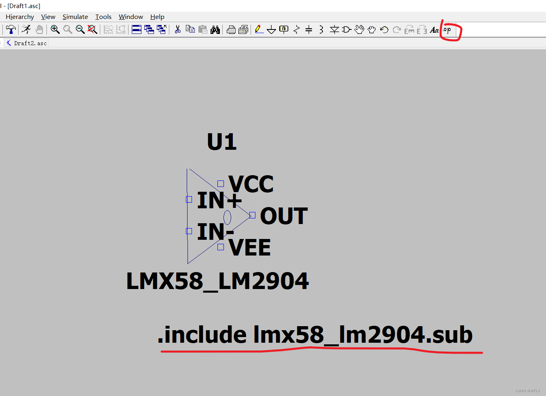Zoom out with the minus magnifier
Viewport: 546px width, 396px height.
pyautogui.click(x=80, y=29)
